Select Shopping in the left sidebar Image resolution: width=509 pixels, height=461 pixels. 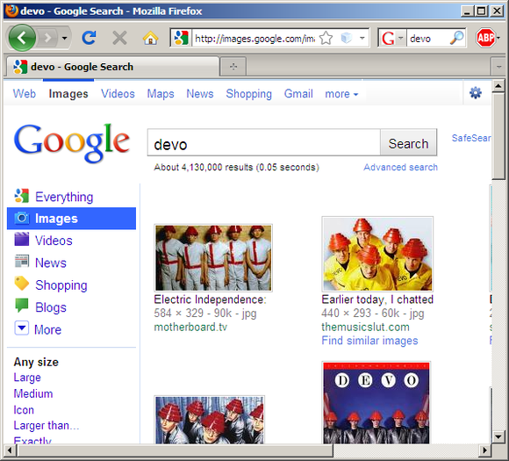(51, 285)
